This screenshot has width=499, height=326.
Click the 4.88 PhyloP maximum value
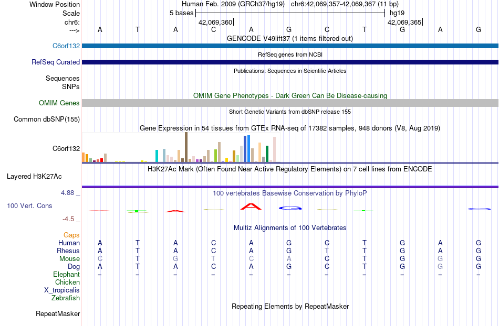[67, 193]
